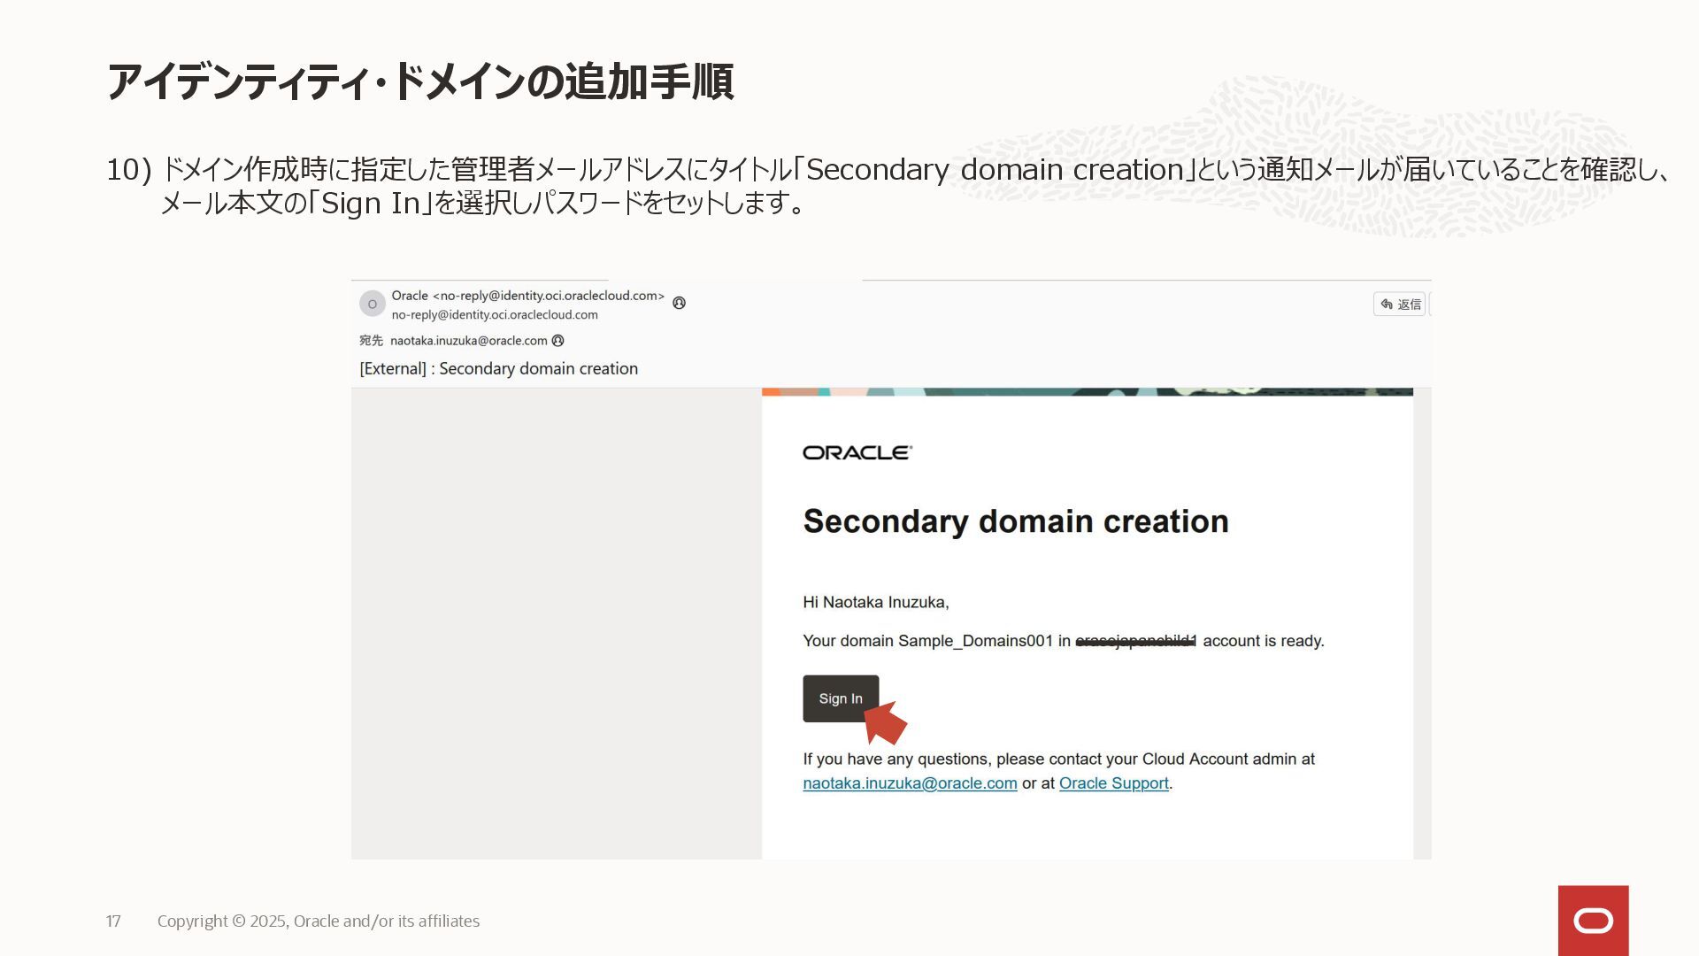Click the Oracle logo in email body

pos(857,452)
